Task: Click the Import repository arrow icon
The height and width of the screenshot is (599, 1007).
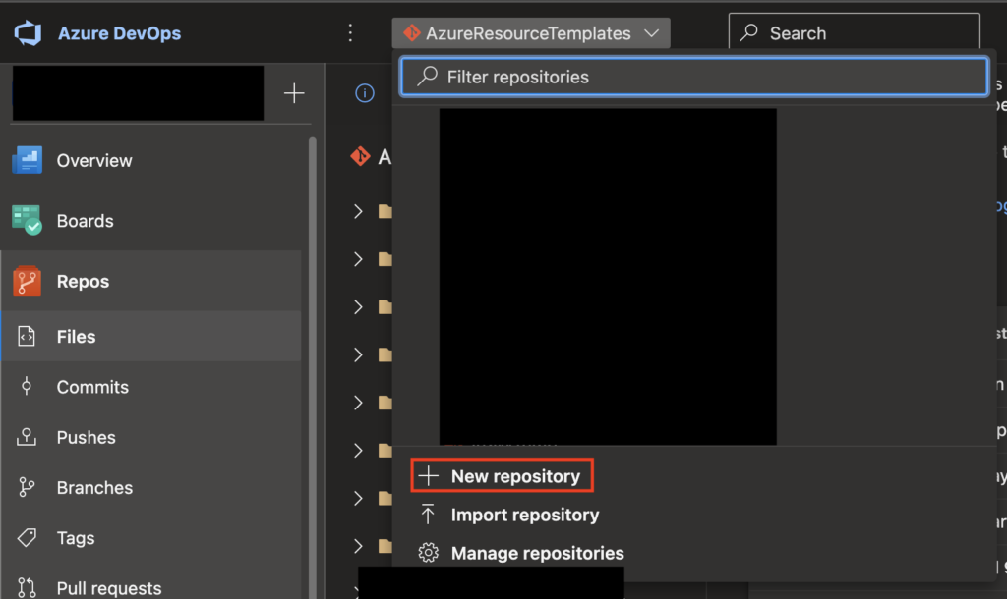Action: pos(428,515)
